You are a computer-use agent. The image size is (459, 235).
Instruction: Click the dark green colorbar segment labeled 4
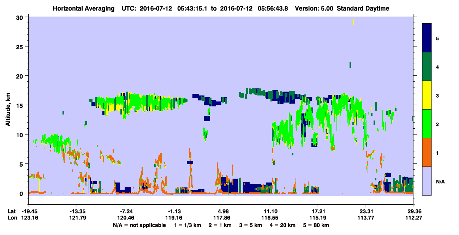tap(427, 67)
